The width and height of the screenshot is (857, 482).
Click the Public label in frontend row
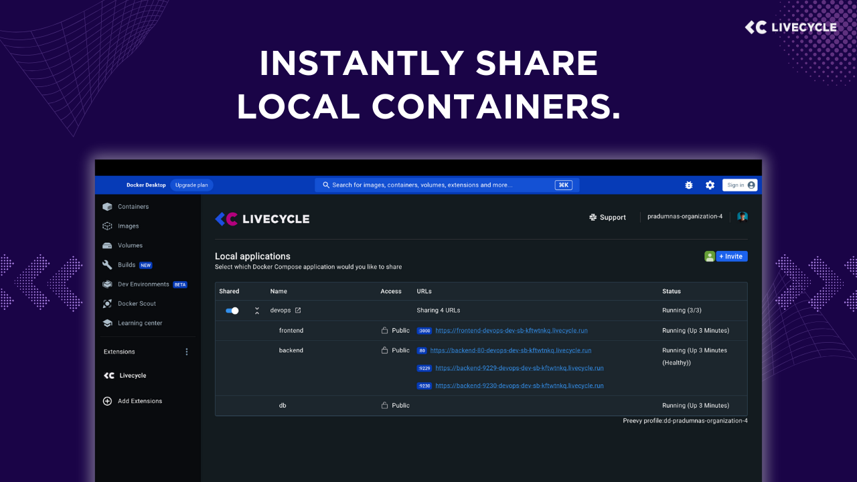(400, 331)
